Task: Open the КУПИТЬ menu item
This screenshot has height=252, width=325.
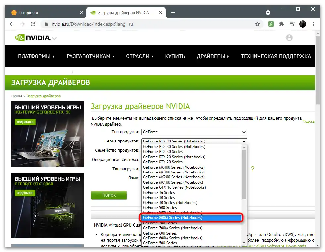Action: click(175, 56)
